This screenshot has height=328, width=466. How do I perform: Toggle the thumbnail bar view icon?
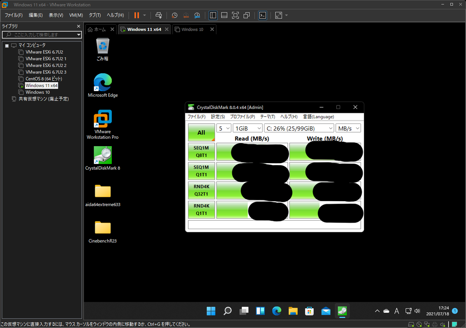coord(224,15)
